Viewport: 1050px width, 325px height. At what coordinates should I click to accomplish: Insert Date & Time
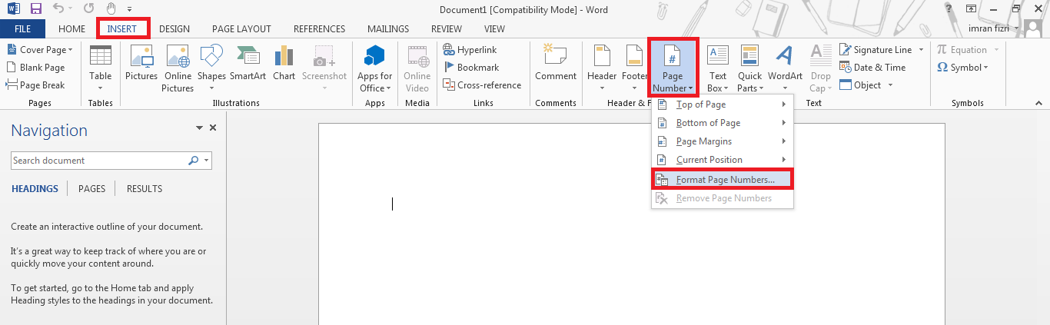(872, 68)
